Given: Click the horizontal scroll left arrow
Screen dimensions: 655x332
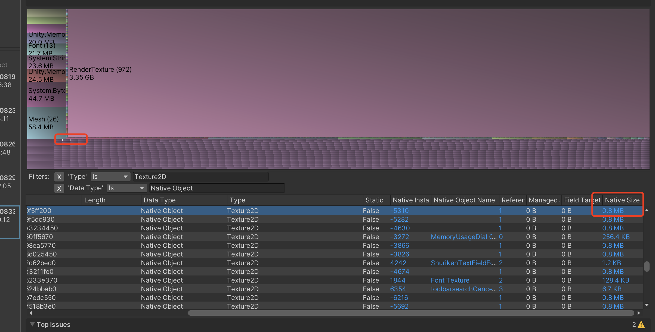Looking at the screenshot, I should pos(31,313).
